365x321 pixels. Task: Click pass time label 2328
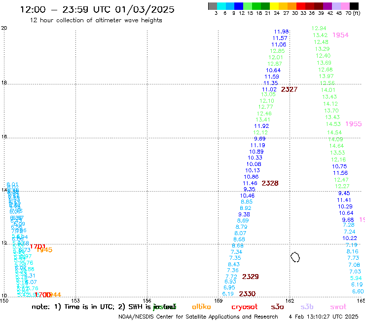pyautogui.click(x=270, y=183)
